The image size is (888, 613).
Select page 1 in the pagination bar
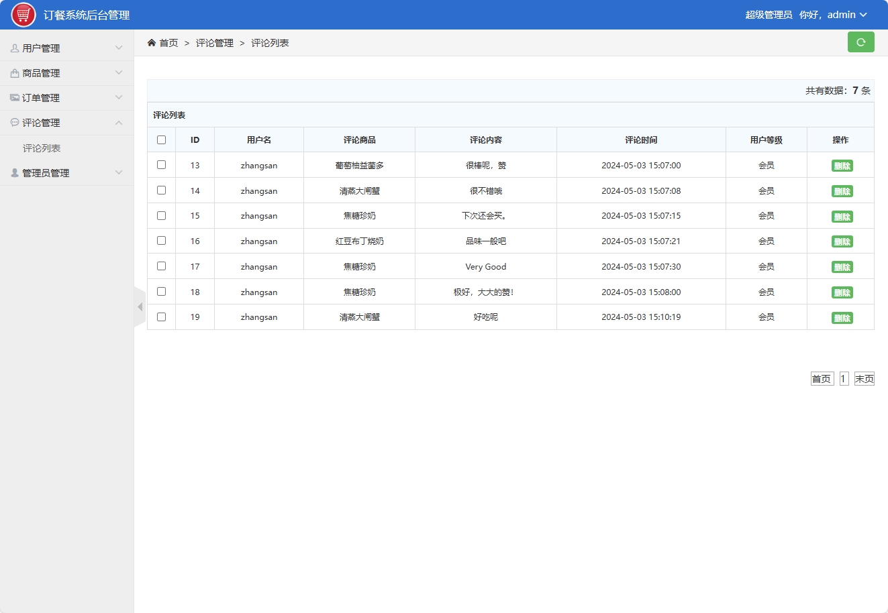[x=844, y=378]
